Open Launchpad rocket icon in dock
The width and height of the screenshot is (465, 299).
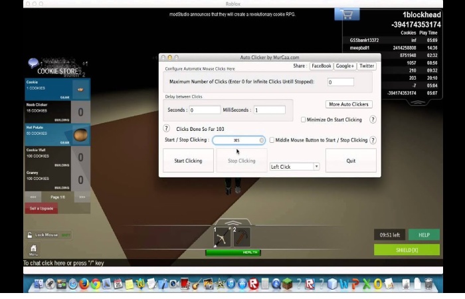click(50, 284)
